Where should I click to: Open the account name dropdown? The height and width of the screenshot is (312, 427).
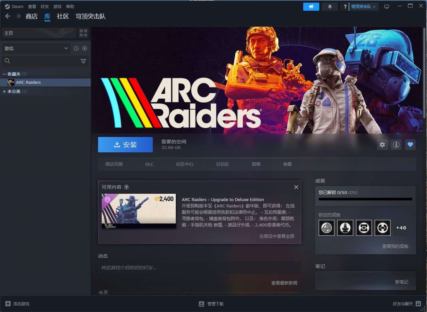[363, 7]
